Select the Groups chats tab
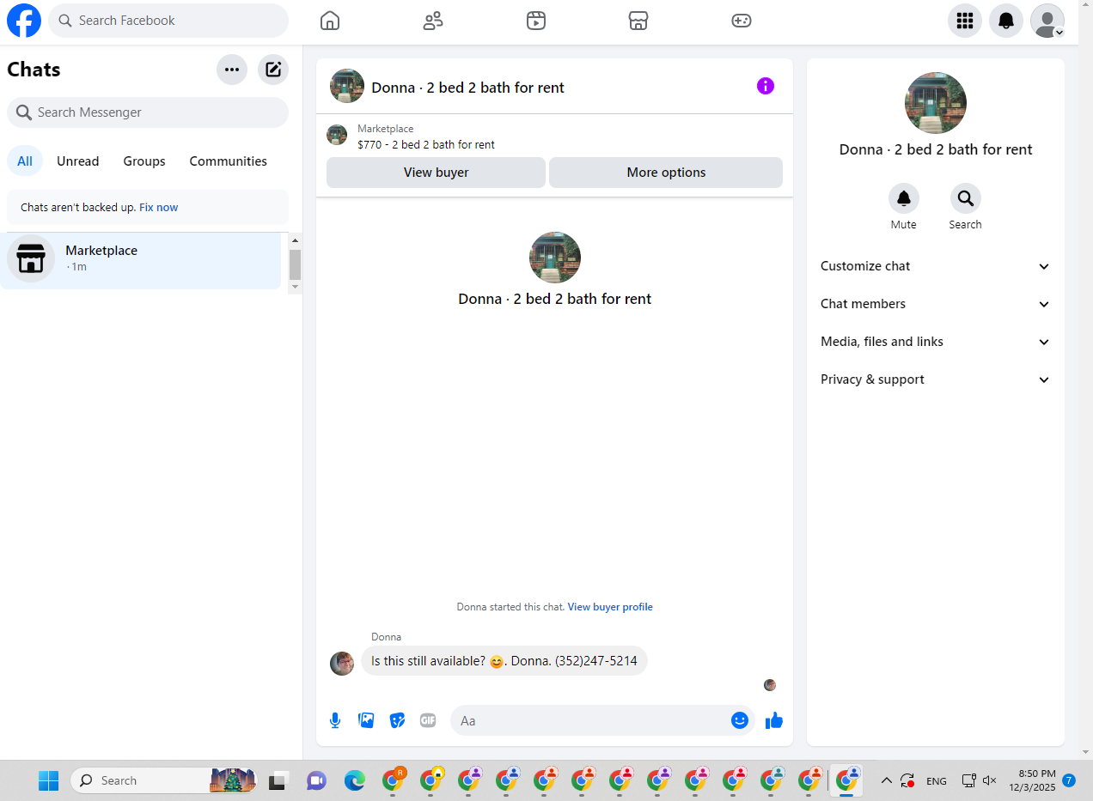 tap(144, 161)
